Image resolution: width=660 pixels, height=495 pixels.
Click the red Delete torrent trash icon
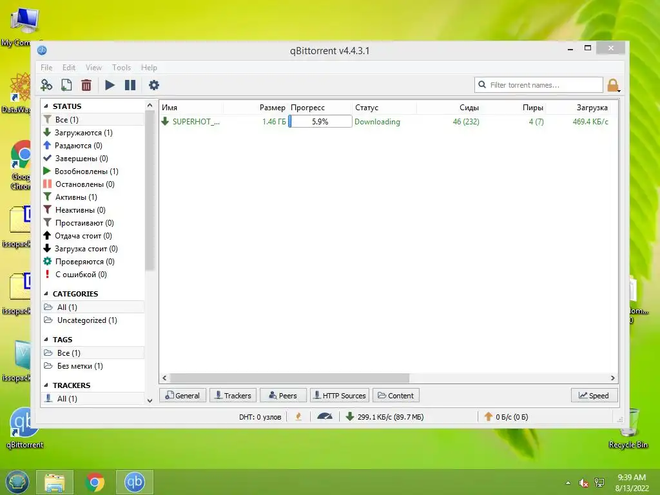pos(86,86)
